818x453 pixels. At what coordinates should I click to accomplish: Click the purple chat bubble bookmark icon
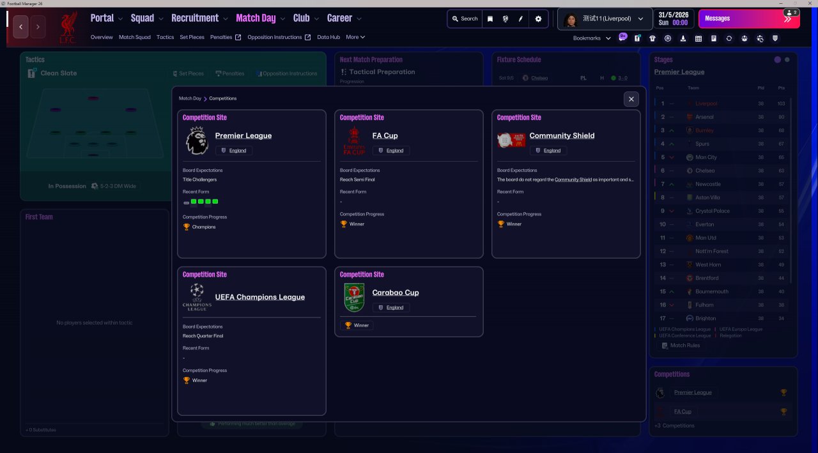pos(623,37)
